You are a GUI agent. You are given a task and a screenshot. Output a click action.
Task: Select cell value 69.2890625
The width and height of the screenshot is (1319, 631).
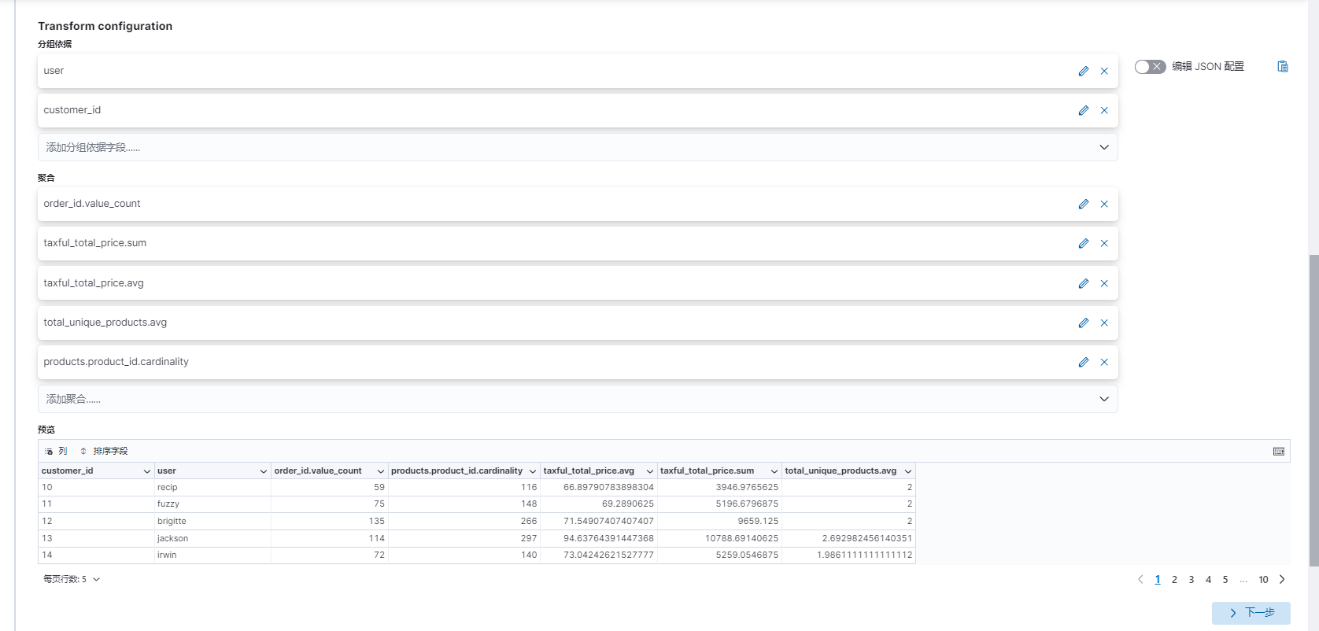[x=599, y=504]
